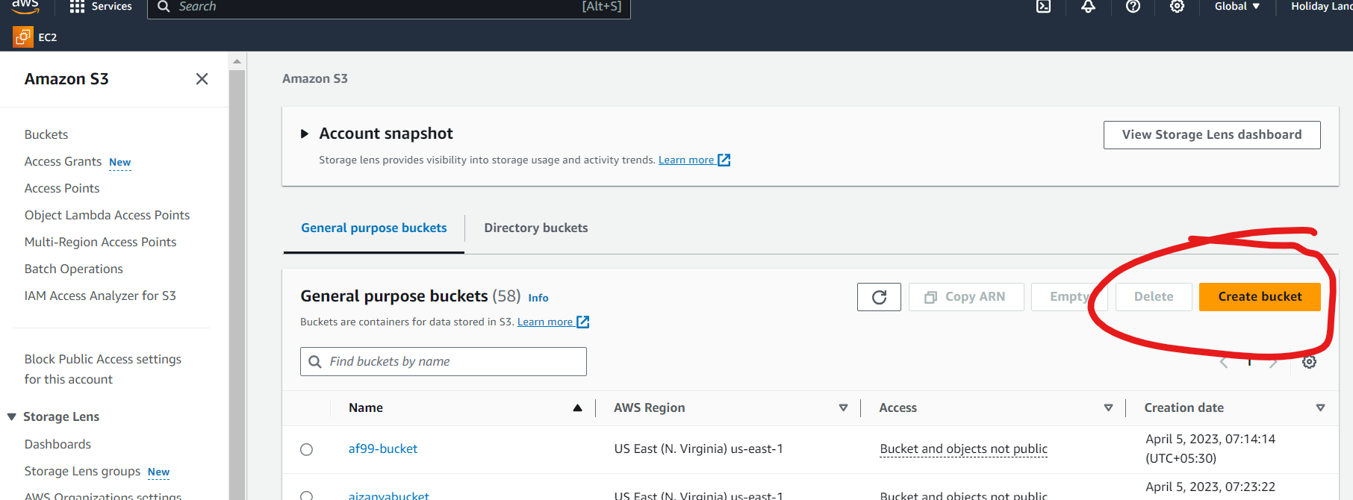
Task: Open table preferences gear icon
Action: [1309, 362]
